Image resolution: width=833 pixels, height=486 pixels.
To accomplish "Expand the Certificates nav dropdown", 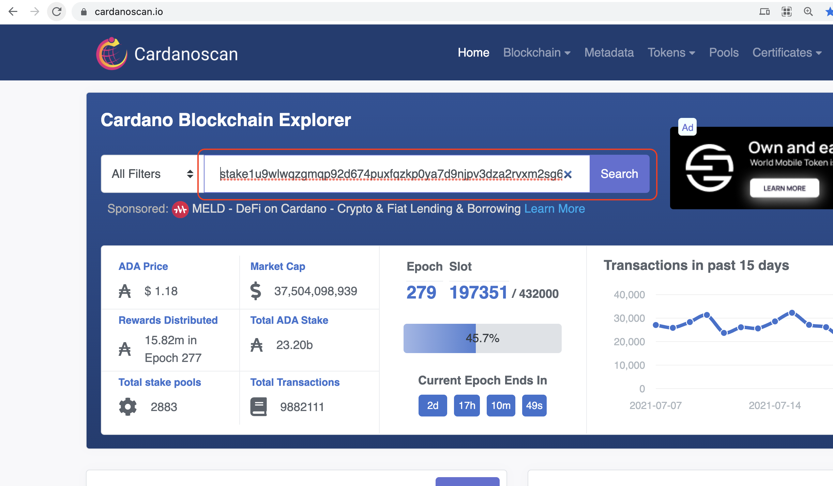I will point(787,53).
